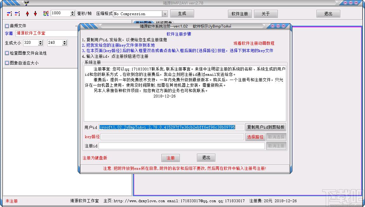The height and width of the screenshot is (207, 365).
Task: Open the 压缩格式 compression dropdown arrow
Action: click(x=165, y=14)
